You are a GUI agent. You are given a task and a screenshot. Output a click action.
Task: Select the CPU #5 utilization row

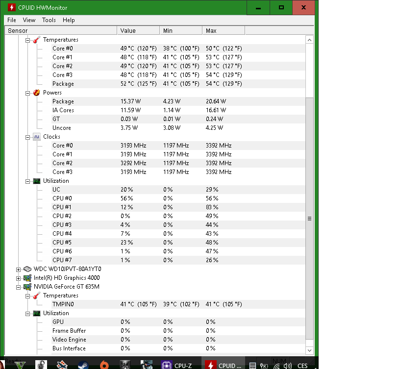[x=178, y=243]
